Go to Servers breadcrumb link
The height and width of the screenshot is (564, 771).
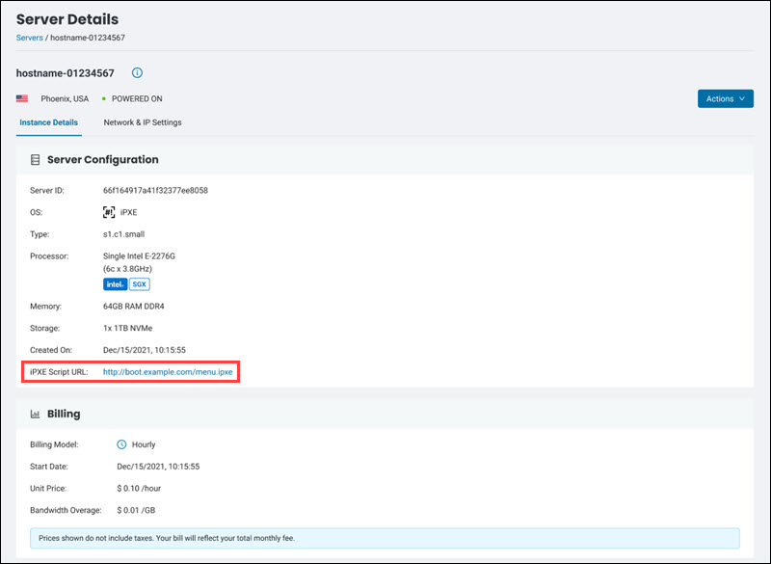pyautogui.click(x=30, y=38)
